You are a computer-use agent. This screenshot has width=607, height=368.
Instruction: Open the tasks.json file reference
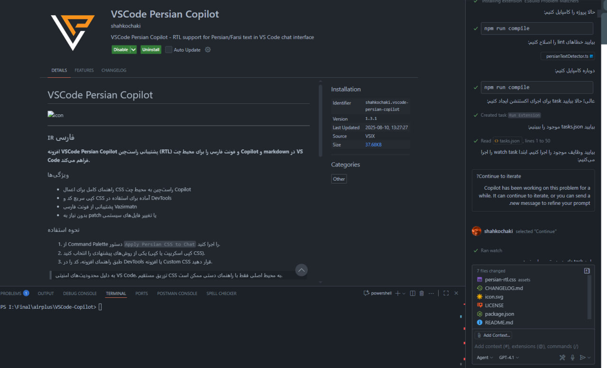[507, 140]
